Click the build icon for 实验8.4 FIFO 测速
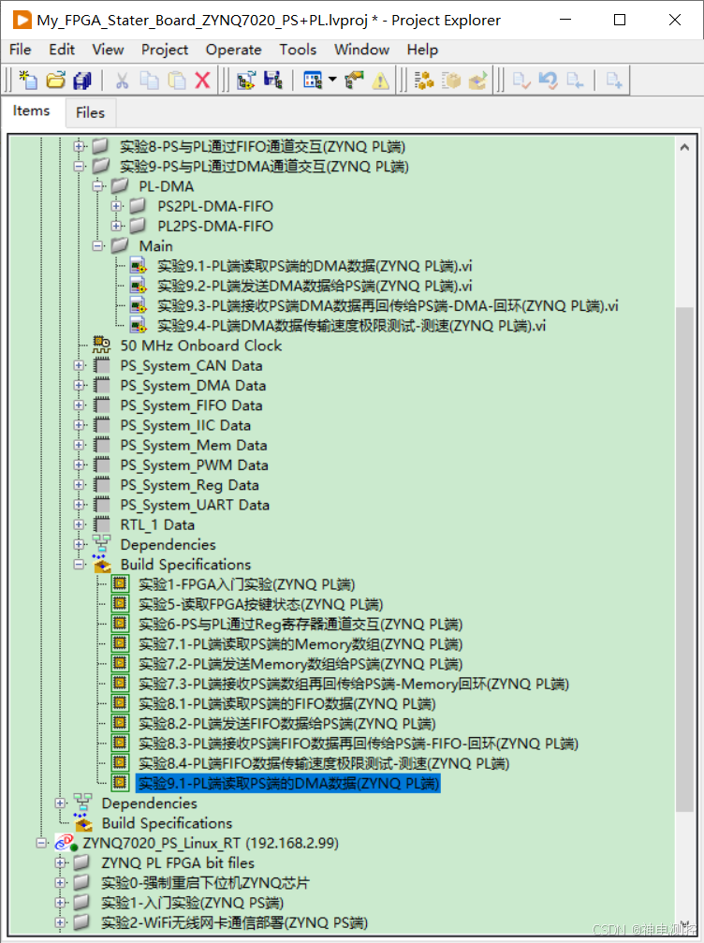This screenshot has width=704, height=943. 120,762
